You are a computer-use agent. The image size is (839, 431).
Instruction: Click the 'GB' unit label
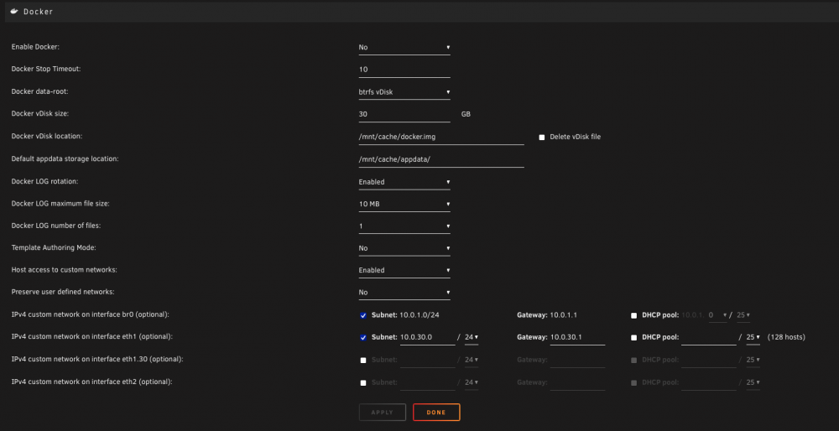pyautogui.click(x=466, y=114)
